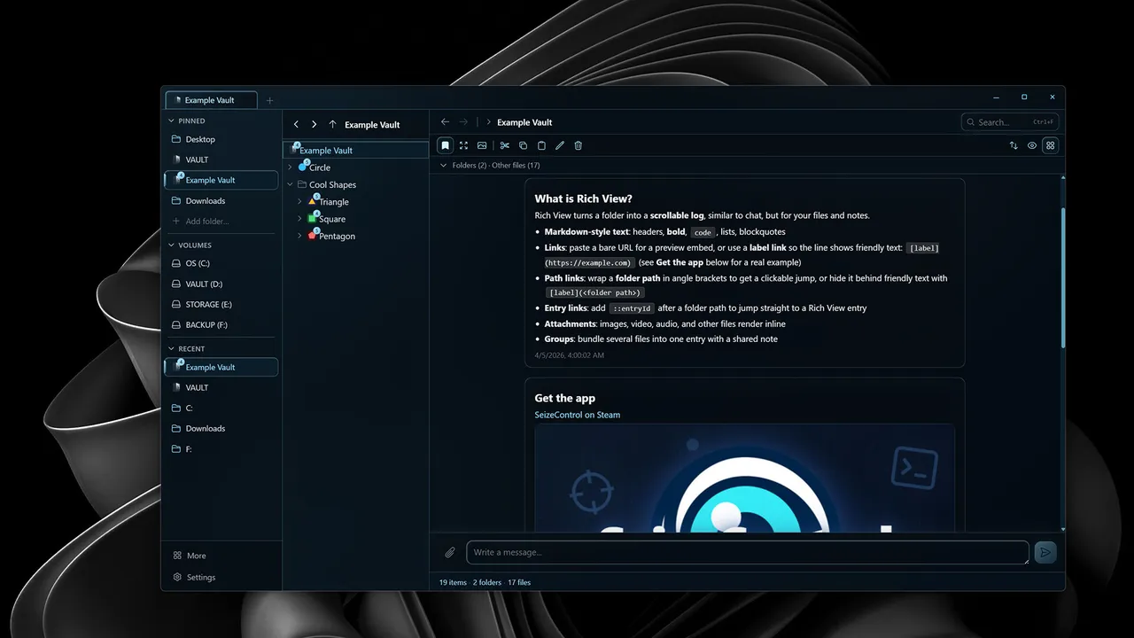Click the SeizeControl preview image
This screenshot has width=1134, height=638.
click(744, 478)
